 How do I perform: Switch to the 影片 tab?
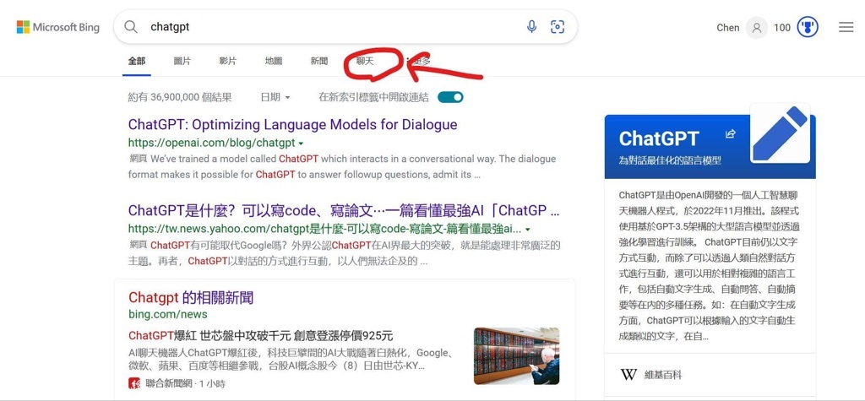click(x=228, y=62)
